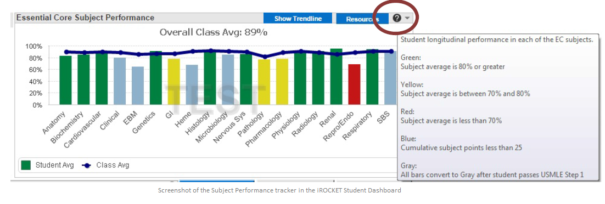Select the red Repro/Endo bar
The height and width of the screenshot is (204, 605).
point(354,84)
